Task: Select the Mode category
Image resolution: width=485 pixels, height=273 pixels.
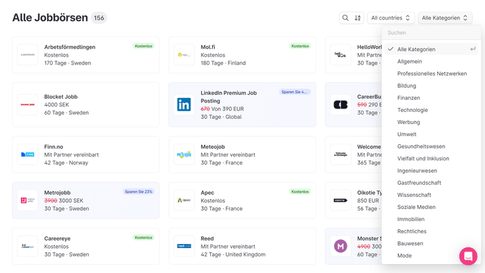Action: (431, 255)
